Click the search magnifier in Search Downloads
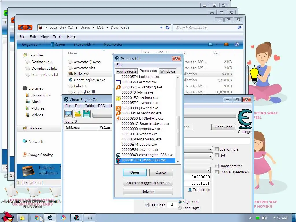Viewport: 296px width, 222px height. pyautogui.click(x=239, y=27)
